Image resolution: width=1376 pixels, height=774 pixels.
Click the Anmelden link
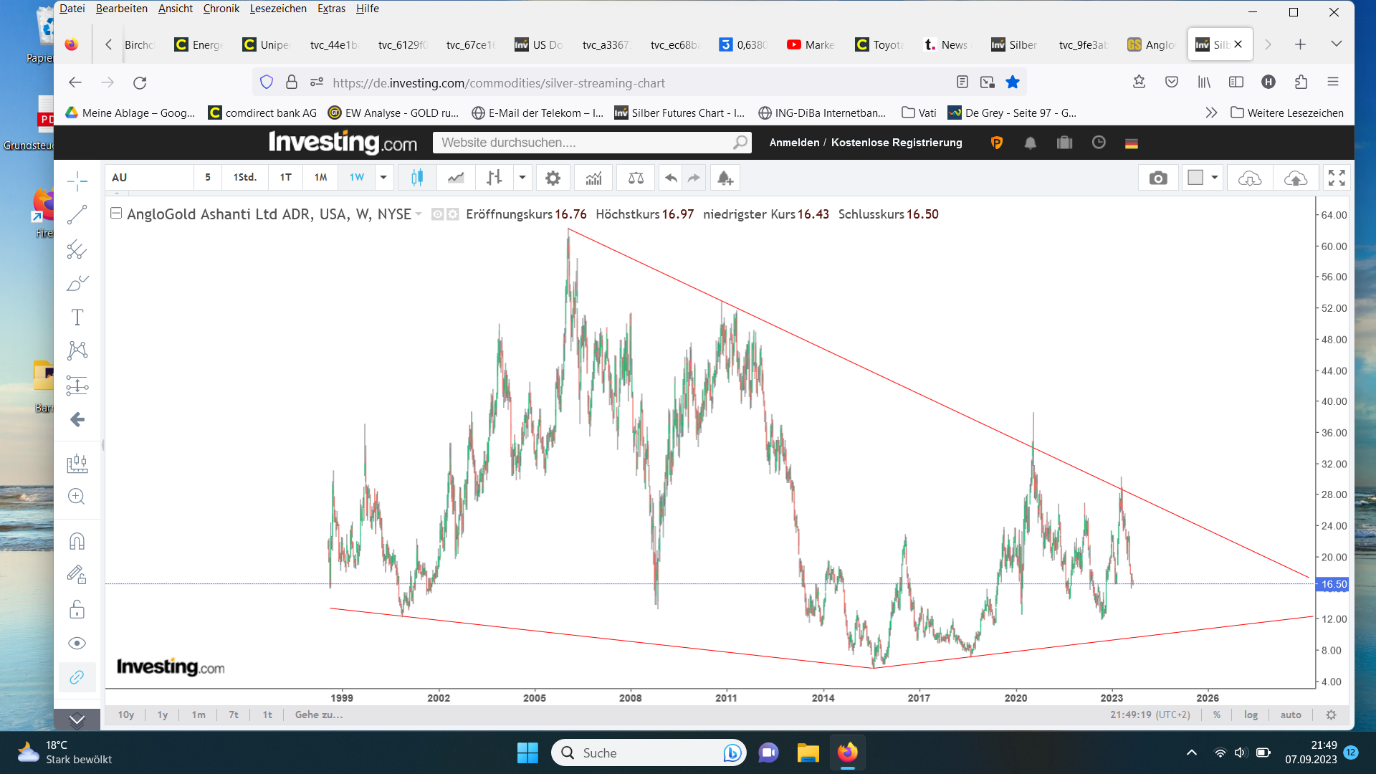point(794,143)
